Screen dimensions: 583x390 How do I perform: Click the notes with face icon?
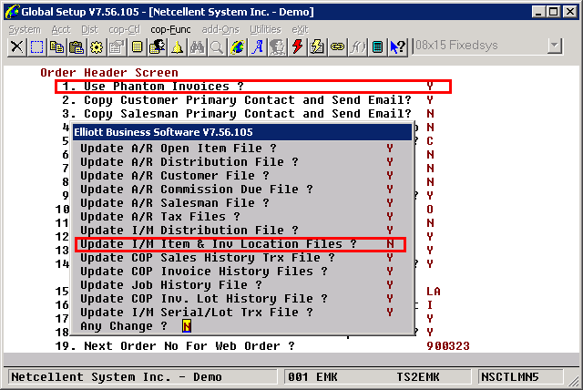157,47
